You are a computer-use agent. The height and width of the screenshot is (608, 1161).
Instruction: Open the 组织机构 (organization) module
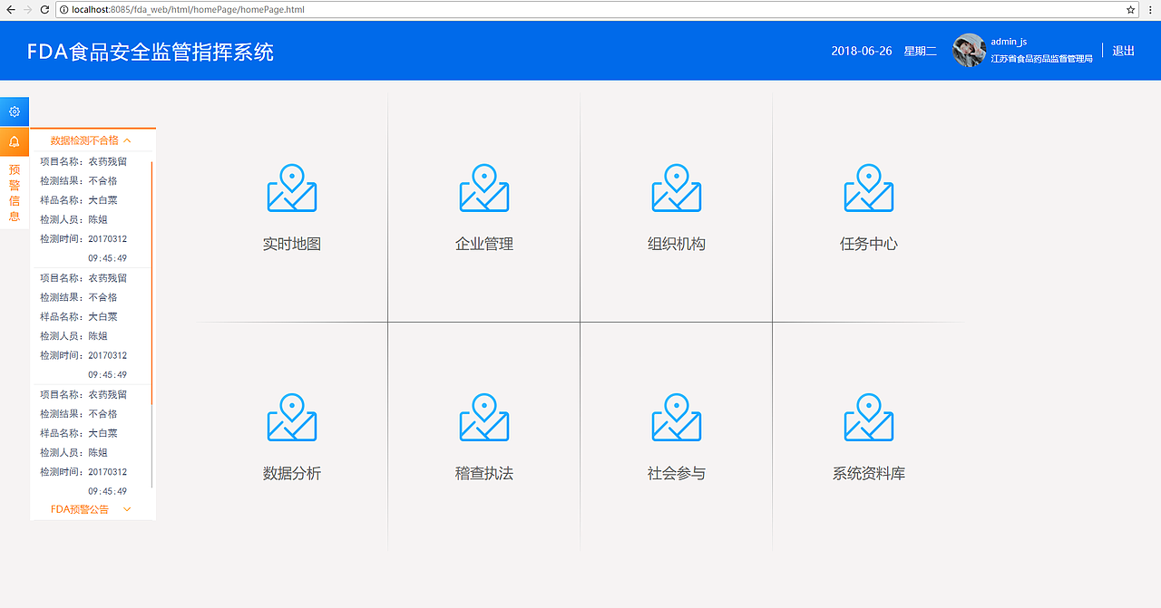676,208
